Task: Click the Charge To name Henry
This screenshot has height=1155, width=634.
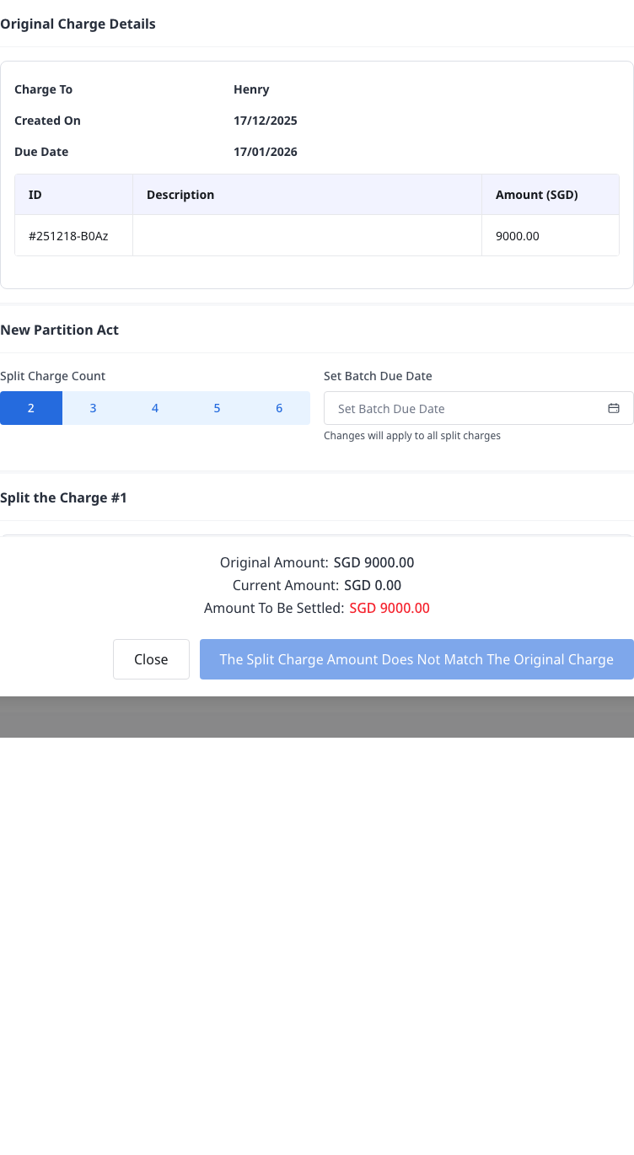Action: click(251, 89)
